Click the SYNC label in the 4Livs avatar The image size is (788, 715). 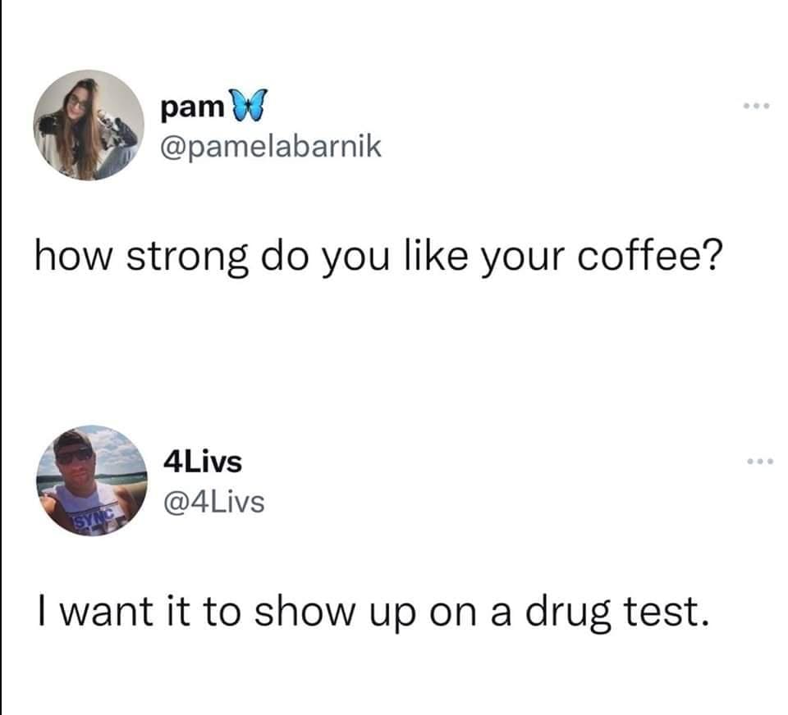coord(94,520)
